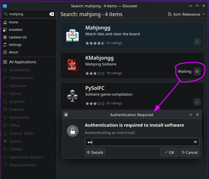The height and width of the screenshot is (179, 209).
Task: Click PySolFC's star rating
Action: [x=95, y=103]
